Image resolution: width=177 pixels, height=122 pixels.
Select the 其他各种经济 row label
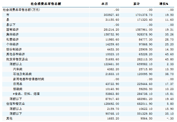tap(16, 54)
